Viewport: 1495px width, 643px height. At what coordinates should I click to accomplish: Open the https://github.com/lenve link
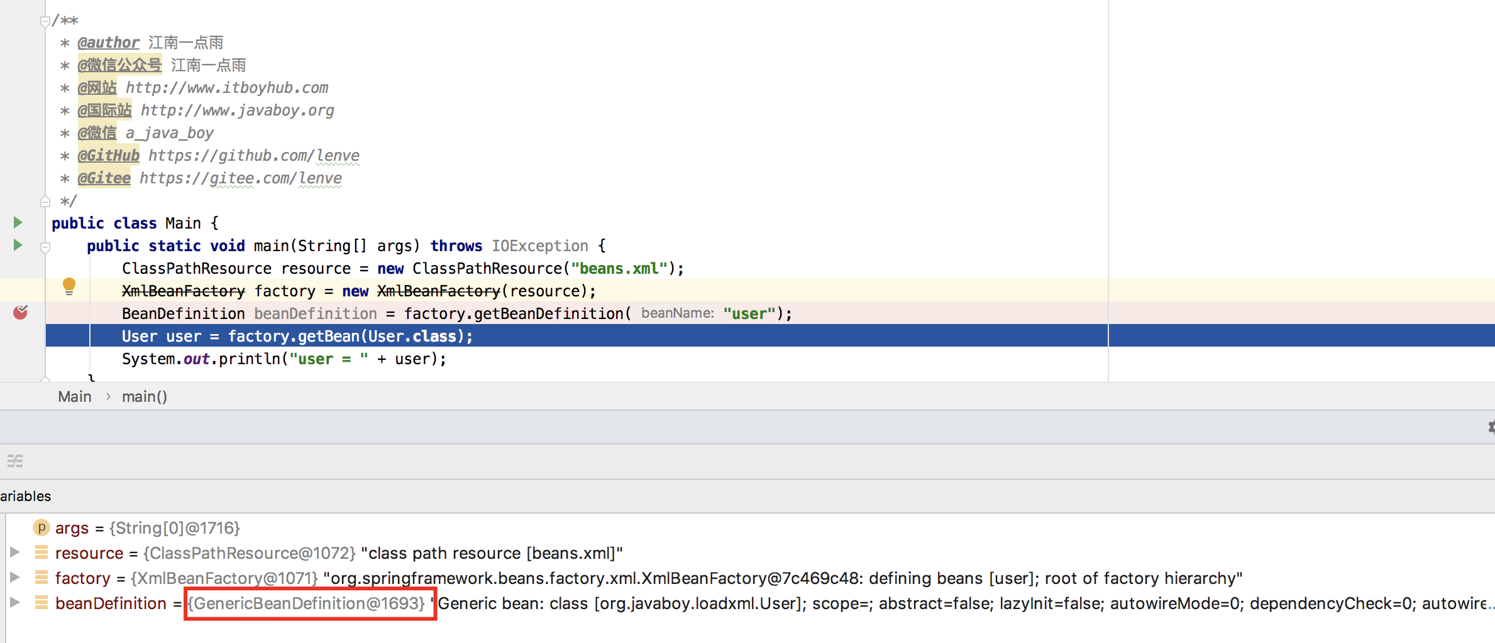click(254, 156)
